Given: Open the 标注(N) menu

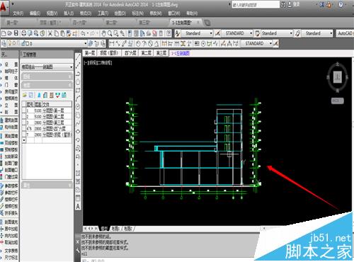Looking at the screenshot, I should [x=137, y=13].
